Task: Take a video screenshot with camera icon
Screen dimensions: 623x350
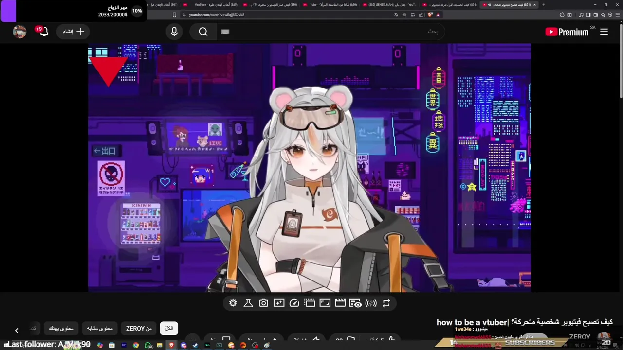Action: (x=263, y=303)
